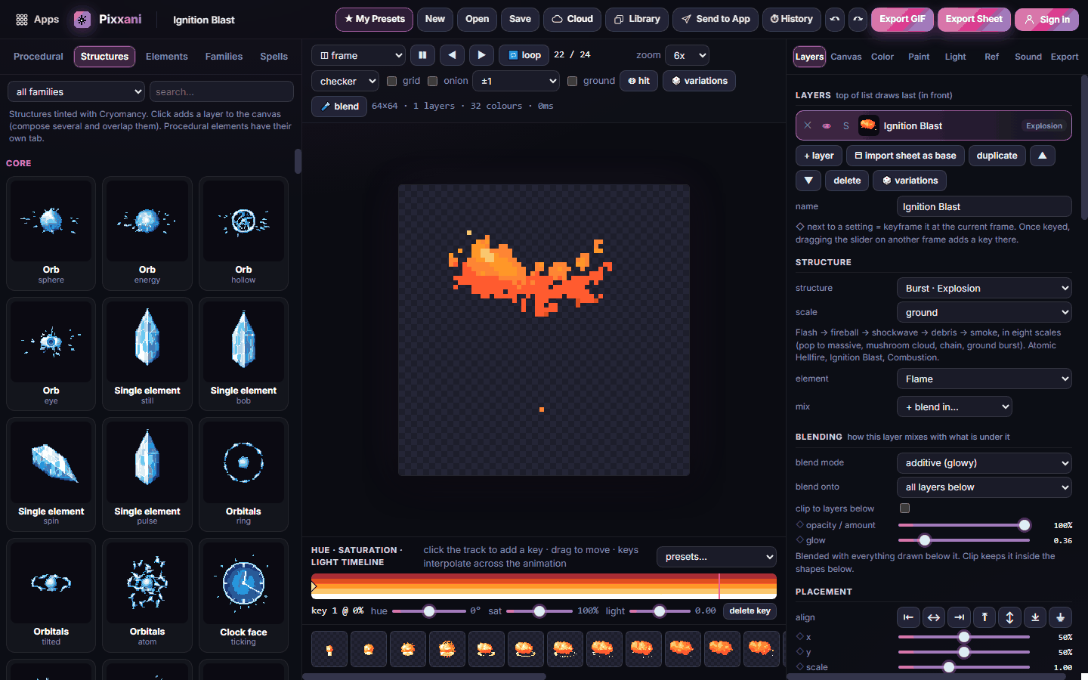Click the duplicate layer button
The image size is (1088, 680).
pos(997,156)
